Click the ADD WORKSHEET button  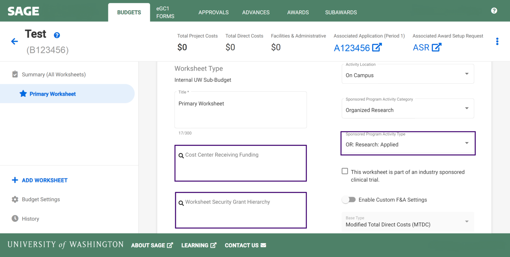[39, 180]
